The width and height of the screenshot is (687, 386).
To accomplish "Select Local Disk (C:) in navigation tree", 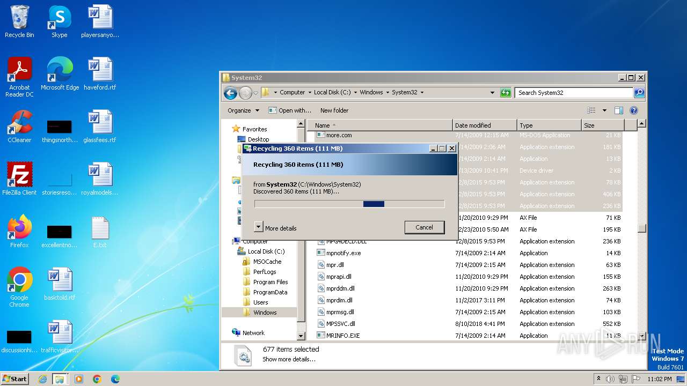I will 266,251.
